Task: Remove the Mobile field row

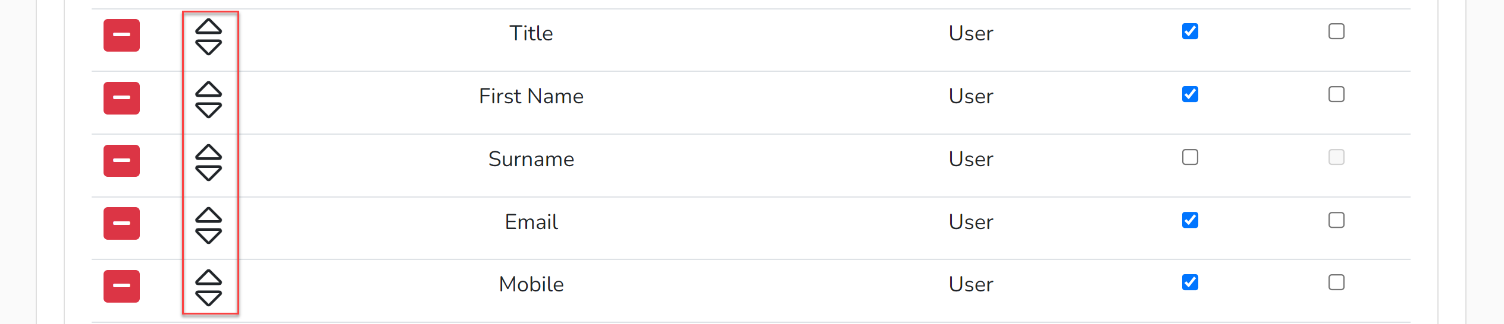Action: point(121,286)
